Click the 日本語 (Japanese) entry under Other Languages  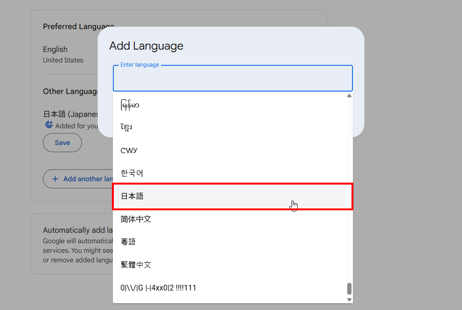point(70,114)
